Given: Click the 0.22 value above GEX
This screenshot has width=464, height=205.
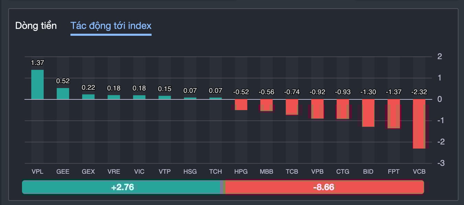Looking at the screenshot, I should [88, 88].
